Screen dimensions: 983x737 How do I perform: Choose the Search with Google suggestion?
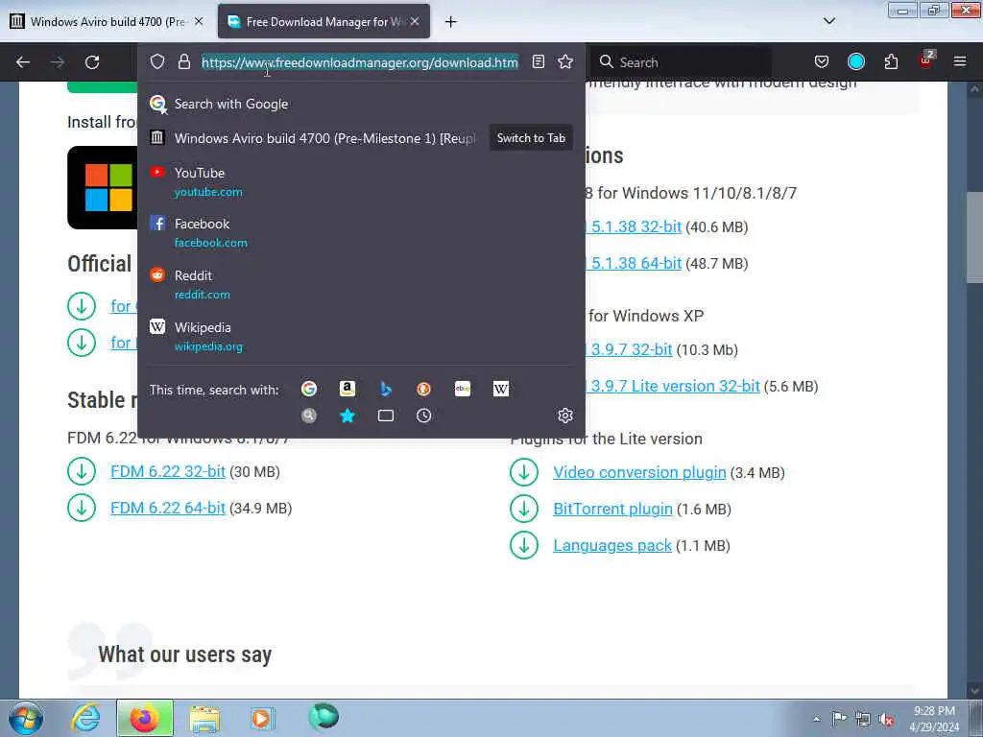(361, 104)
